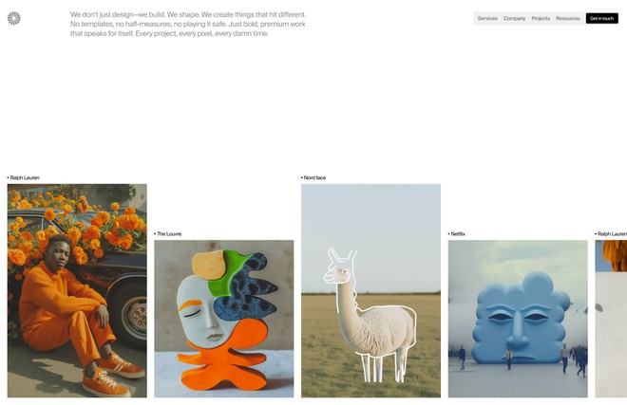The image size is (627, 405).
Task: Open the Services menu item
Action: [x=487, y=18]
